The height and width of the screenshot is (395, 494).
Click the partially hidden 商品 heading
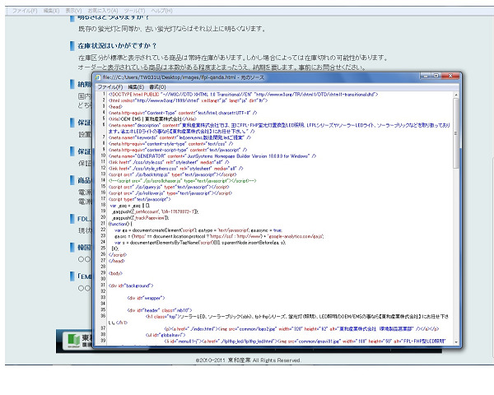point(84,180)
